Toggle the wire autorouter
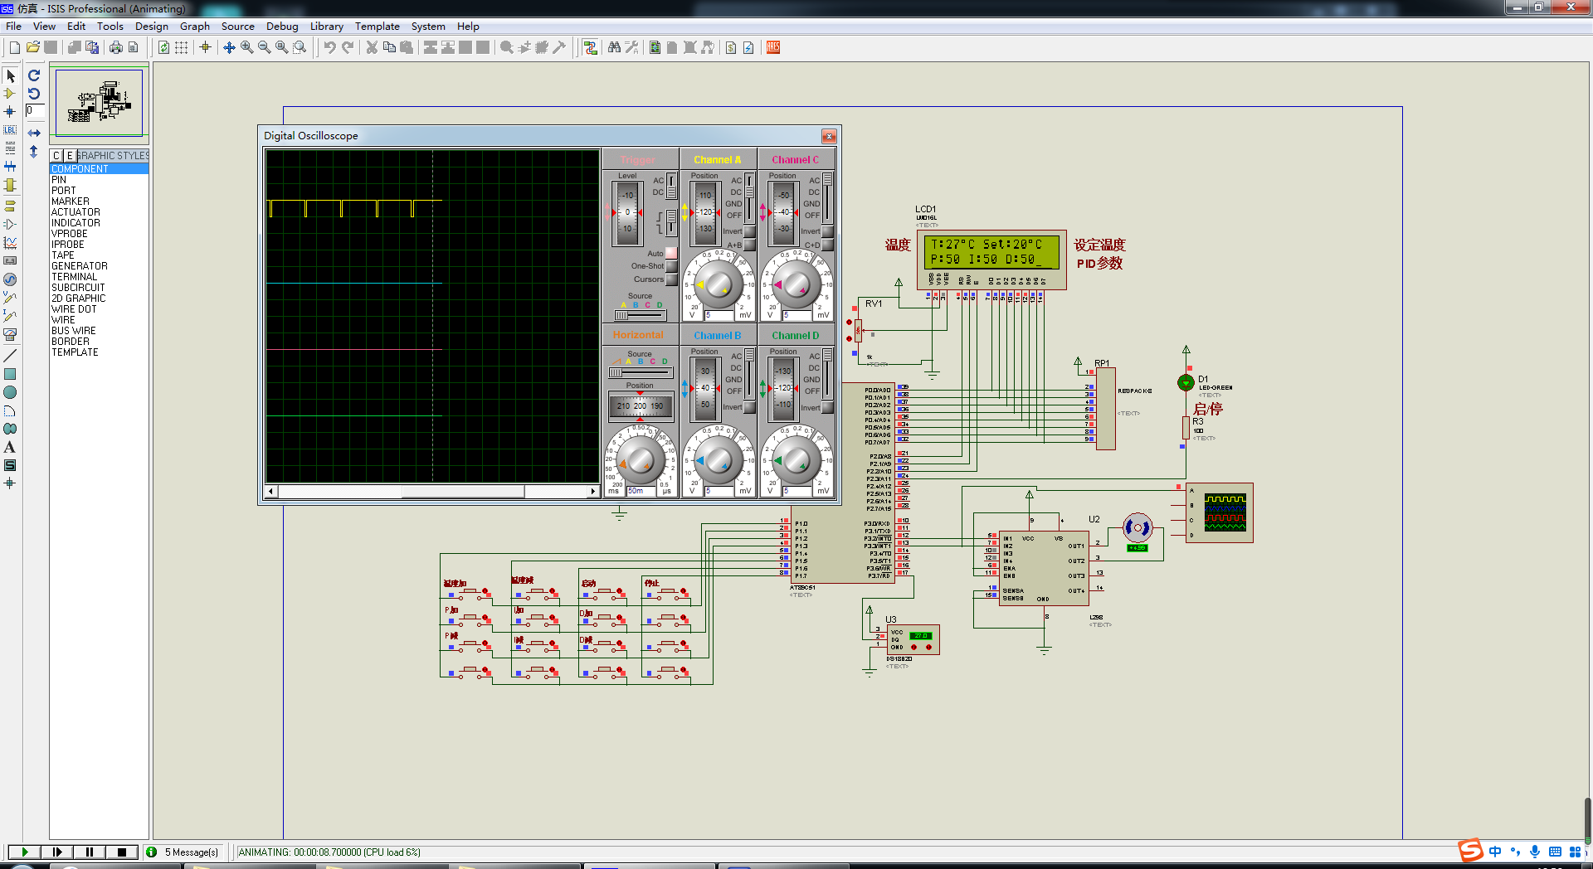The width and height of the screenshot is (1593, 869). (x=590, y=47)
